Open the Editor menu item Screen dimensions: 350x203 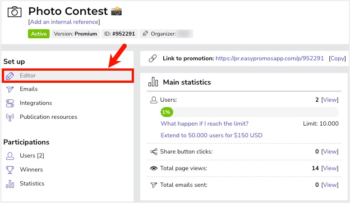click(x=68, y=76)
